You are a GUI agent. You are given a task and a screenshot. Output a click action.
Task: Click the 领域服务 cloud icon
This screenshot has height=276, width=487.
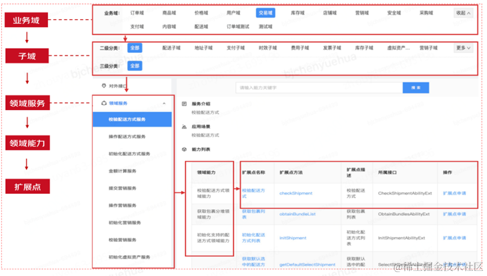tap(104, 103)
